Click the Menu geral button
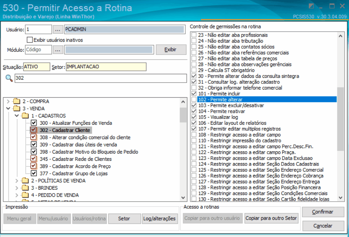 click(x=19, y=218)
